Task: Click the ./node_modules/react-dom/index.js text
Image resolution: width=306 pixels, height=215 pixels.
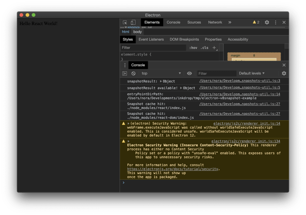Action: tap(160, 118)
